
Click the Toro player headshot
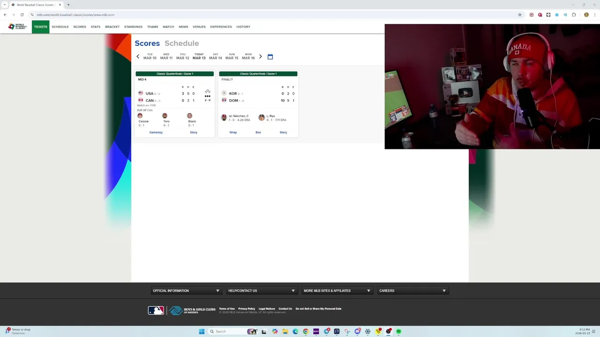165,116
